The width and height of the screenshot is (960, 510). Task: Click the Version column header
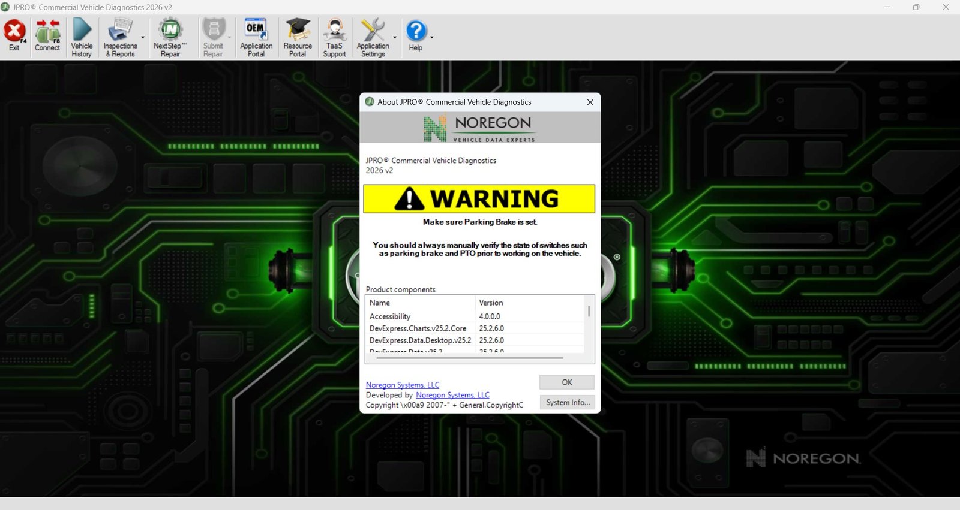click(x=530, y=303)
